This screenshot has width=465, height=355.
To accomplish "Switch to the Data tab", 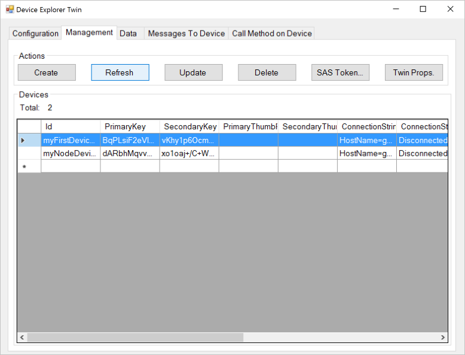I will (130, 34).
